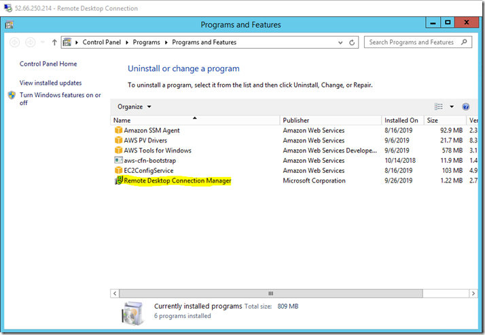Click the Microsoft Corporation publisher cell
The width and height of the screenshot is (485, 335).
point(314,180)
